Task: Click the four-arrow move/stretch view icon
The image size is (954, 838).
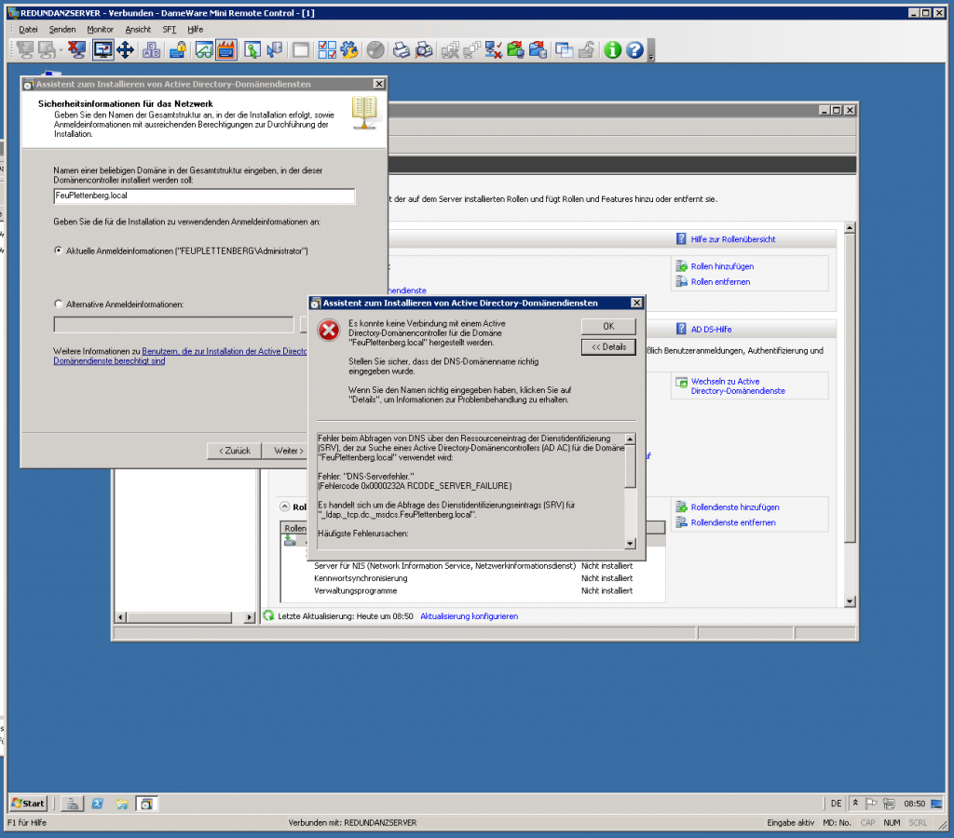Action: click(126, 50)
